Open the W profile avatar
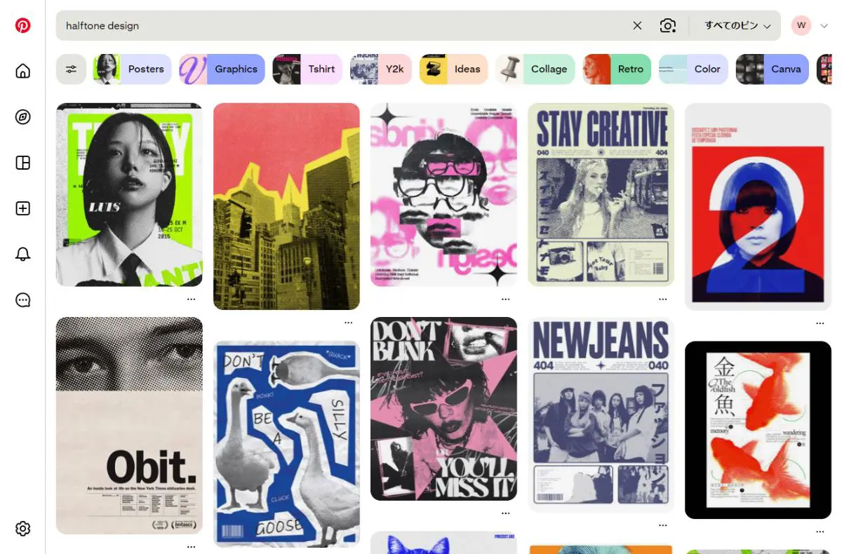This screenshot has width=842, height=554. [801, 25]
